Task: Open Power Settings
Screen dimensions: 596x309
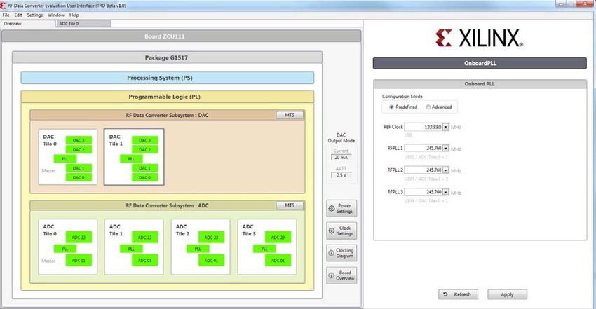Action: pyautogui.click(x=341, y=208)
